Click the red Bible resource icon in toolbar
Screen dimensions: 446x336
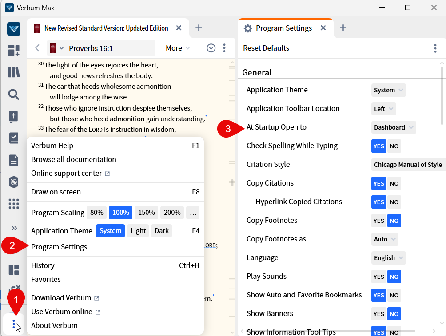pyautogui.click(x=53, y=48)
